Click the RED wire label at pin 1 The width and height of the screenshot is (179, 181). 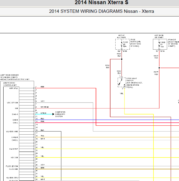click(42, 87)
